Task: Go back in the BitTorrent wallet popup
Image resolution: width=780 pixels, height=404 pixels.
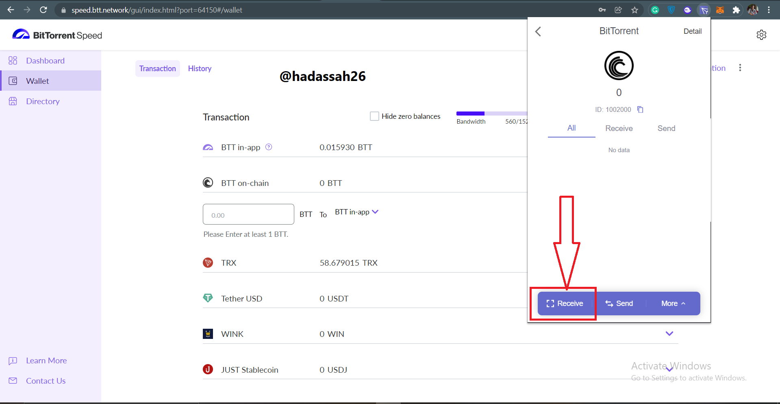Action: pos(538,31)
